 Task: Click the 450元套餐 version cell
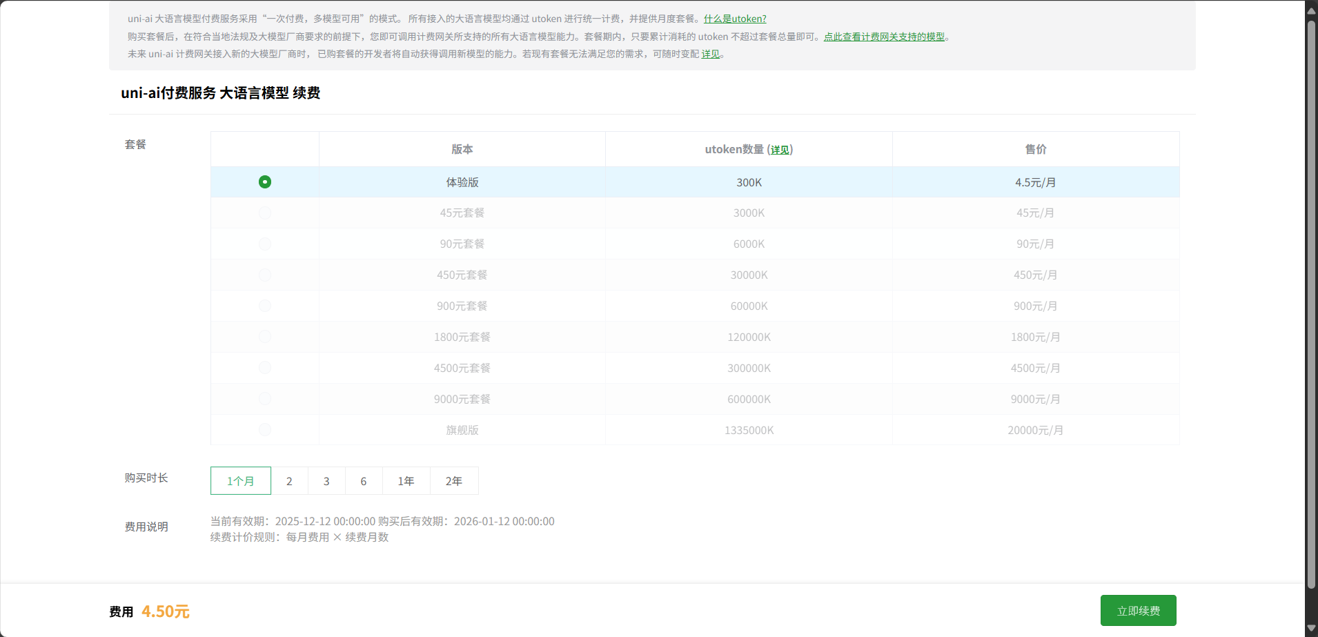(x=462, y=275)
